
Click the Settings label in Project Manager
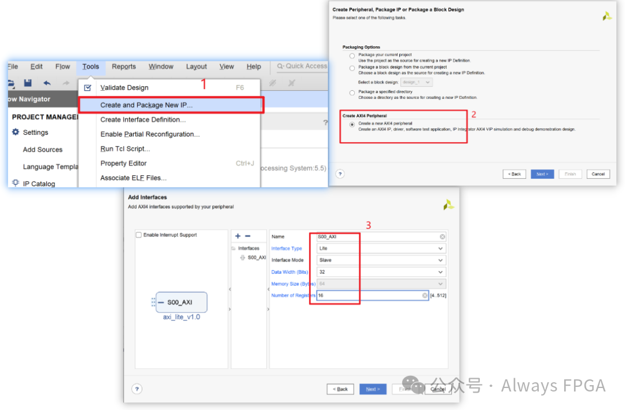click(x=35, y=132)
